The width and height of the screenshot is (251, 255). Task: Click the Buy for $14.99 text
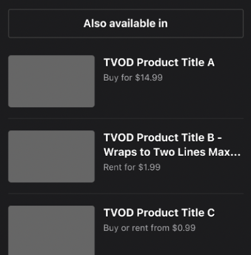click(133, 78)
